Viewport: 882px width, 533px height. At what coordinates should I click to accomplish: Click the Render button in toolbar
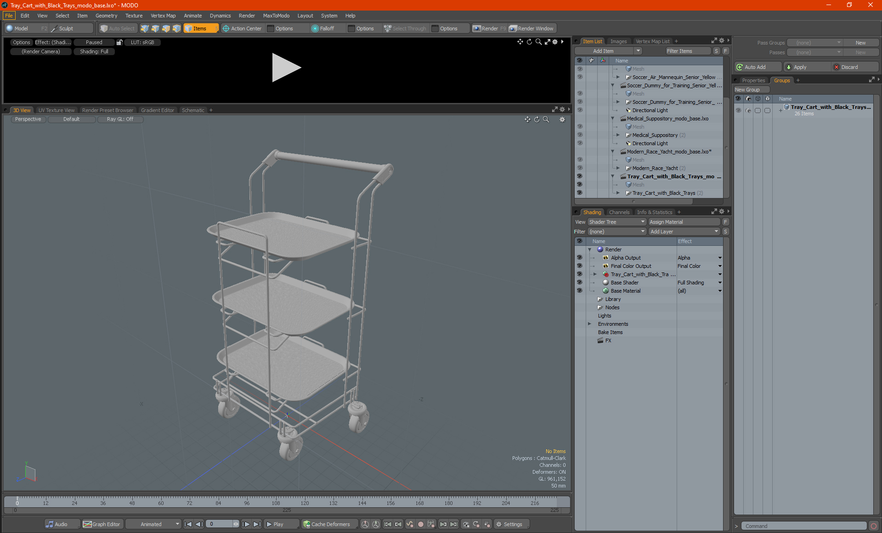[490, 28]
